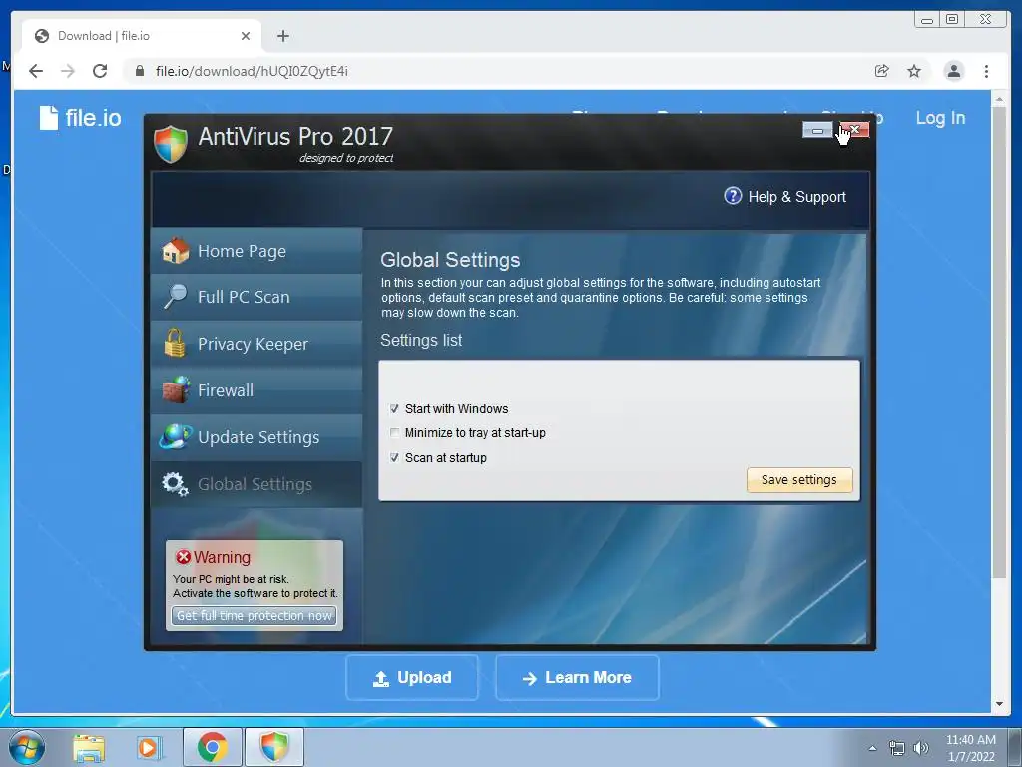Open a new browser tab
1022x767 pixels.
pos(282,36)
